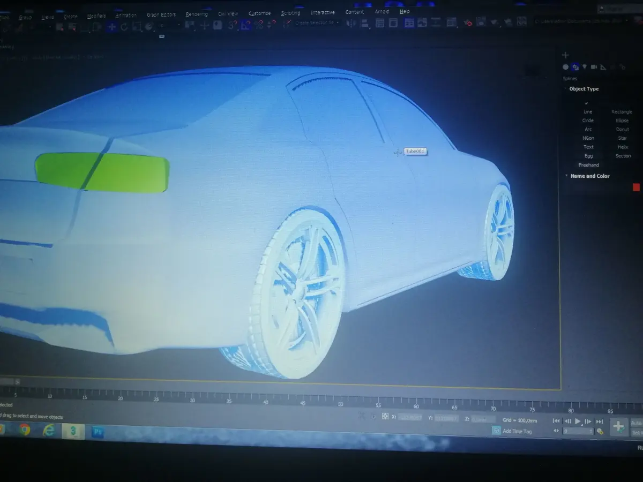
Task: Collapse the Name and Color rollout
Action: coord(589,176)
